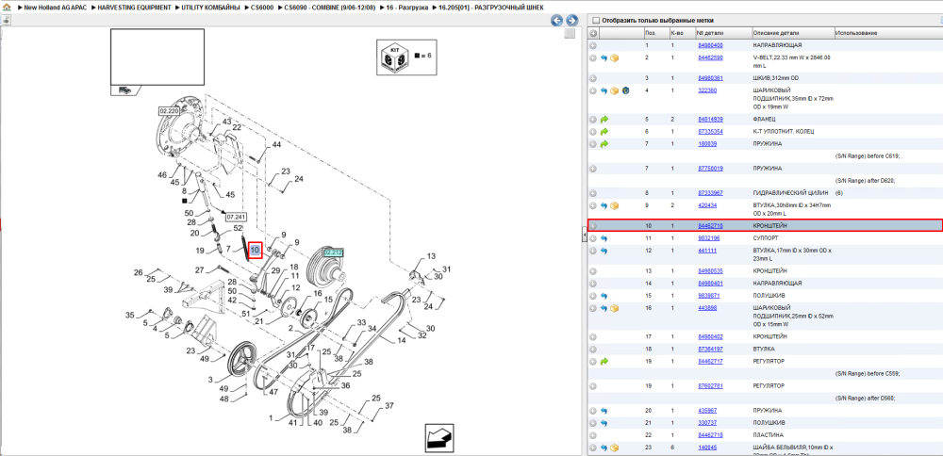Click the pin icon below the home icon
Image resolution: width=943 pixels, height=456 pixels.
pos(6,21)
